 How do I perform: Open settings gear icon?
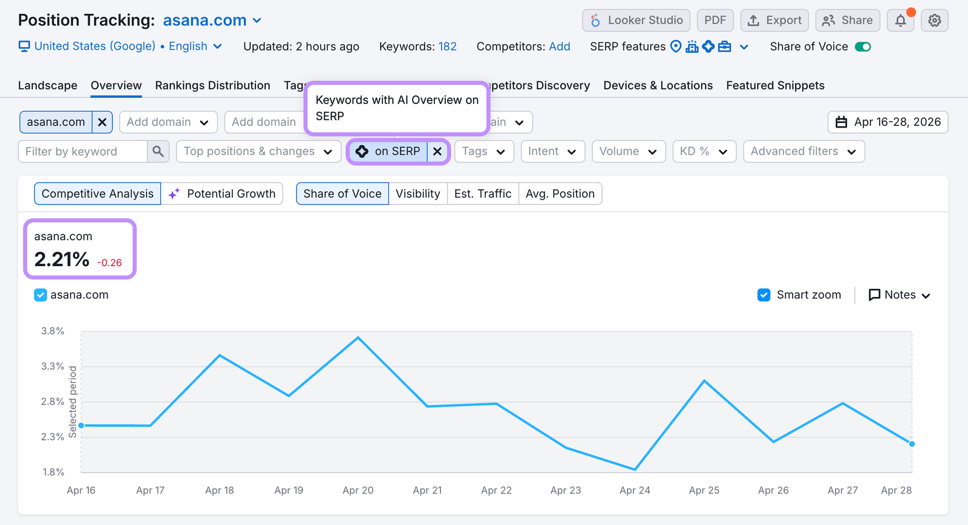935,21
